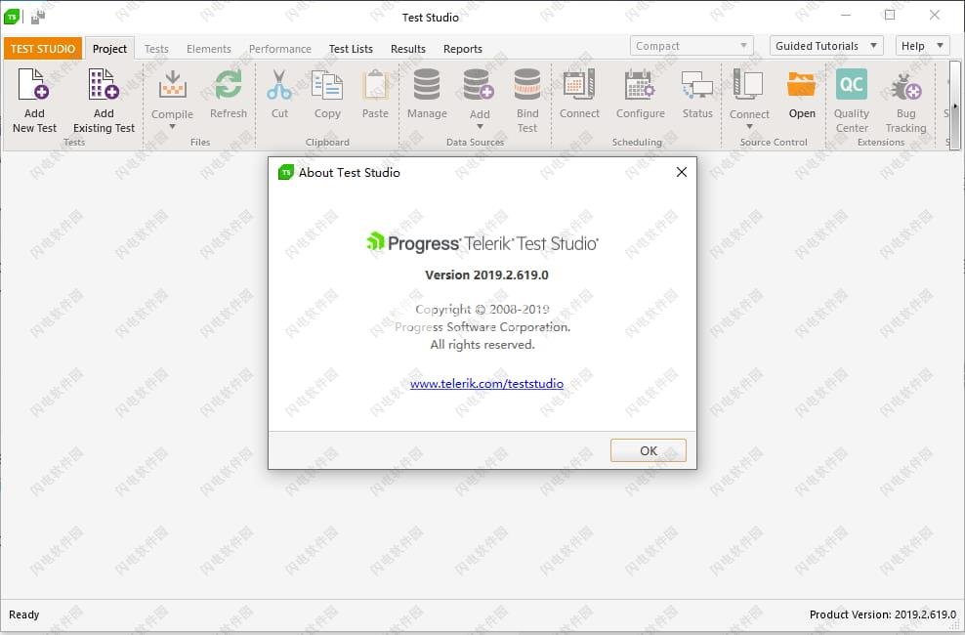965x635 pixels.
Task: Open the Results tab
Action: [x=408, y=49]
